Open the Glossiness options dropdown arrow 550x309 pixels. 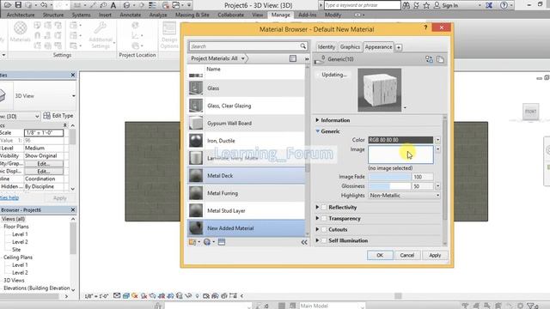(x=437, y=186)
